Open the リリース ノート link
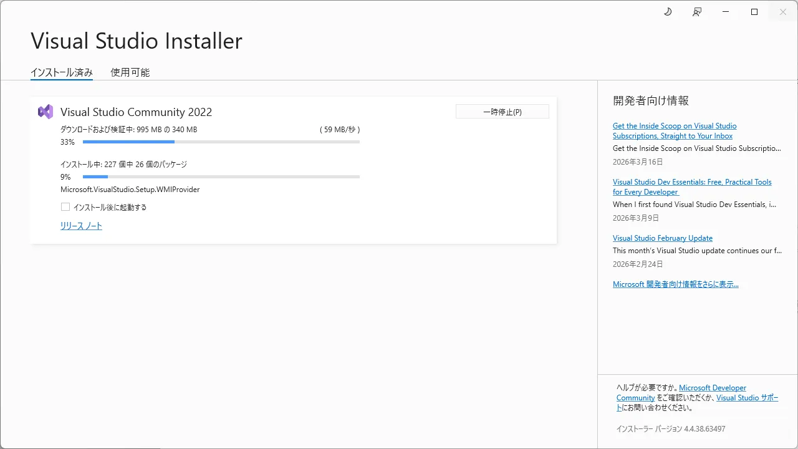 (x=81, y=226)
